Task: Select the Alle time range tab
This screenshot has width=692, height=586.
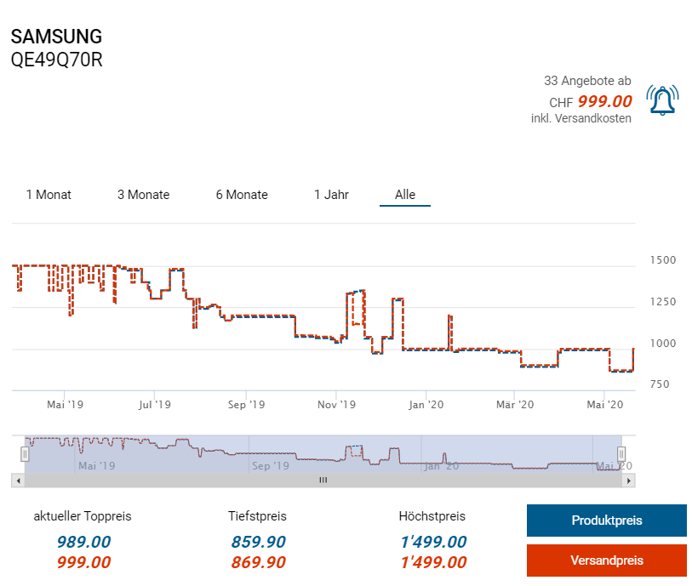Action: click(405, 195)
